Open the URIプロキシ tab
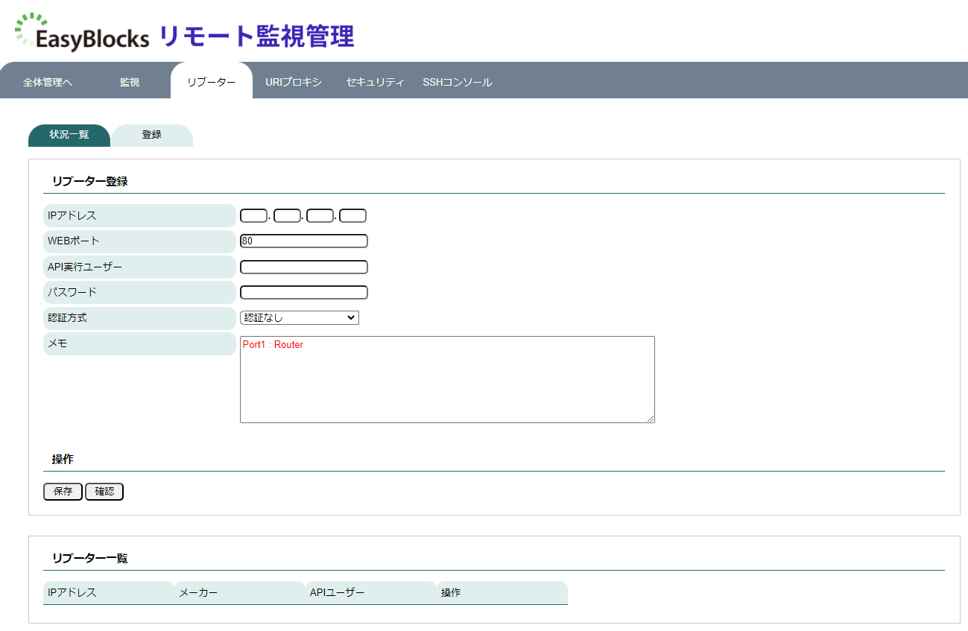 tap(294, 82)
